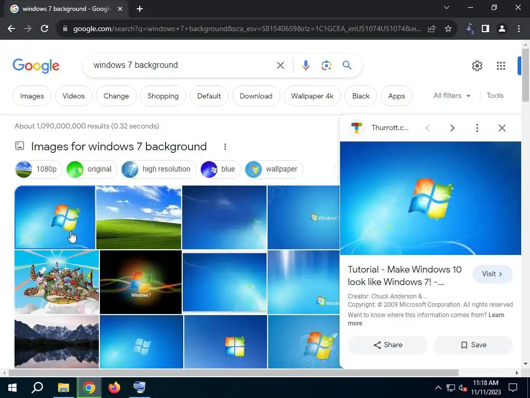Reload the current page

point(45,29)
